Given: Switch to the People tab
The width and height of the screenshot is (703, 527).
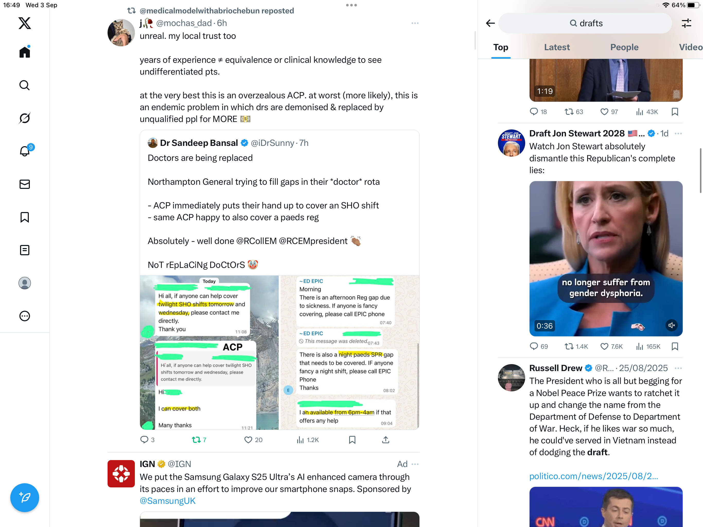Looking at the screenshot, I should point(624,47).
